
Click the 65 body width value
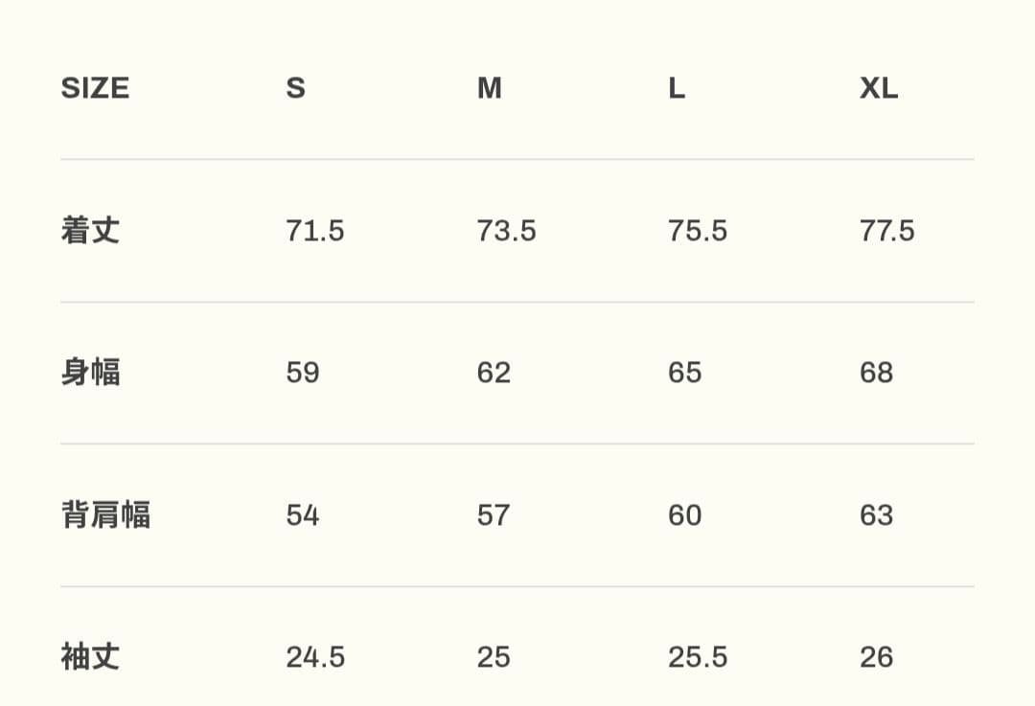tap(684, 373)
